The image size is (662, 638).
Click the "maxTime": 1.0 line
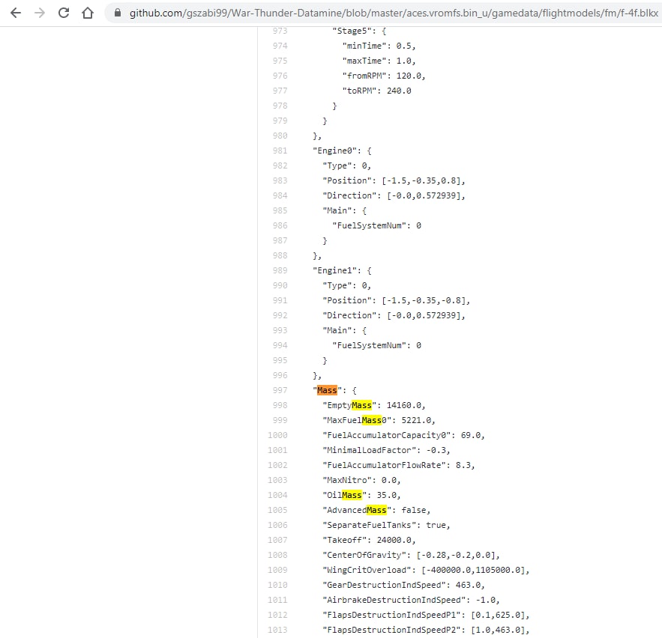pyautogui.click(x=379, y=61)
